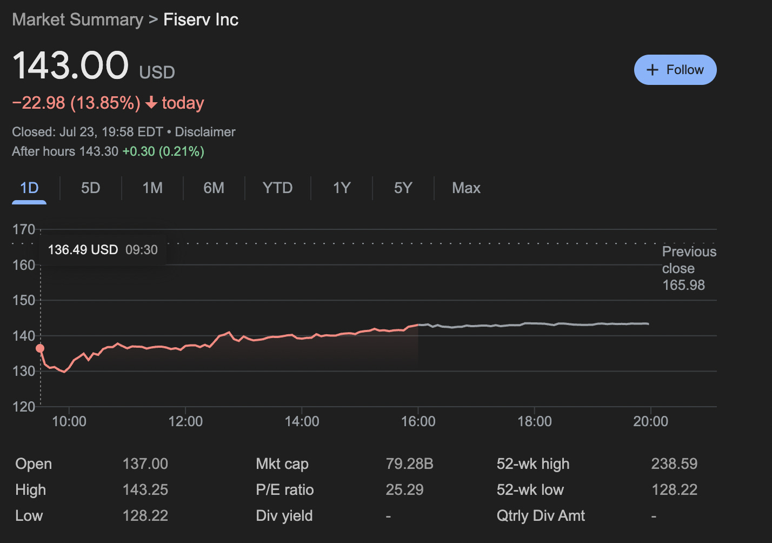Click the Qtrly Div Amt label
This screenshot has width=772, height=543.
[x=541, y=516]
